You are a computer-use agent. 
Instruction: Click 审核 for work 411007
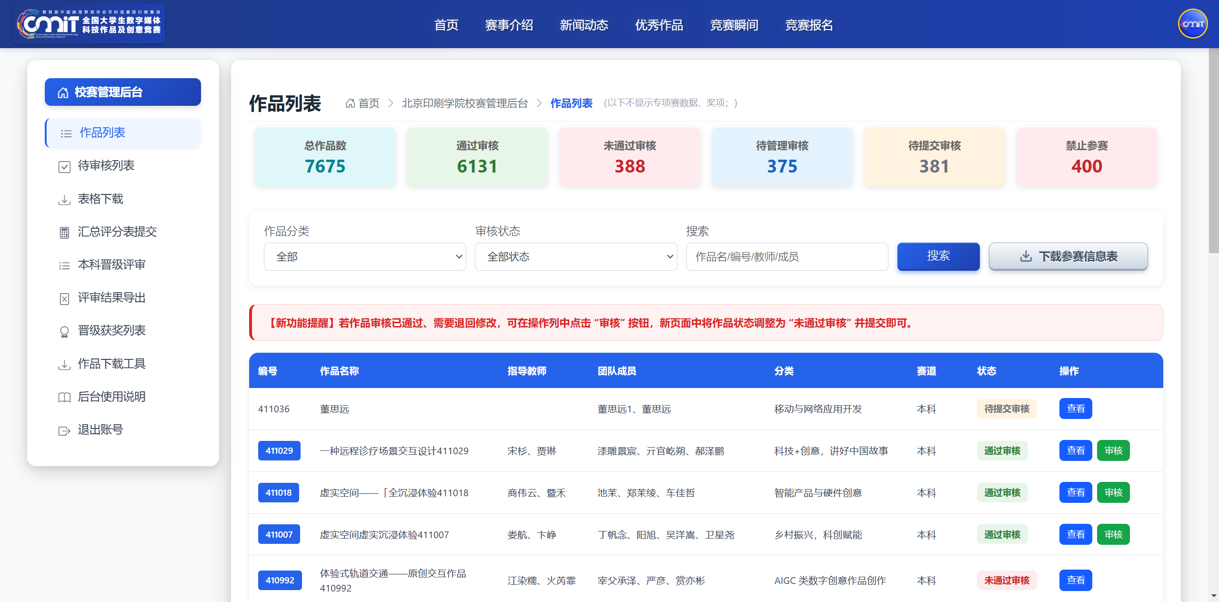coord(1113,534)
